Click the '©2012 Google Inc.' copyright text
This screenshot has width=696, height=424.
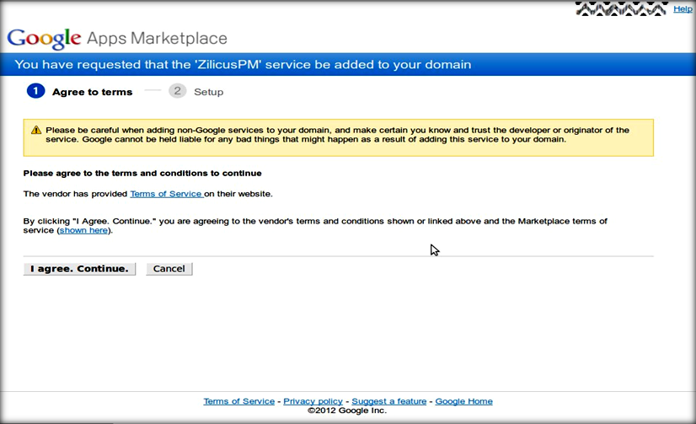347,411
